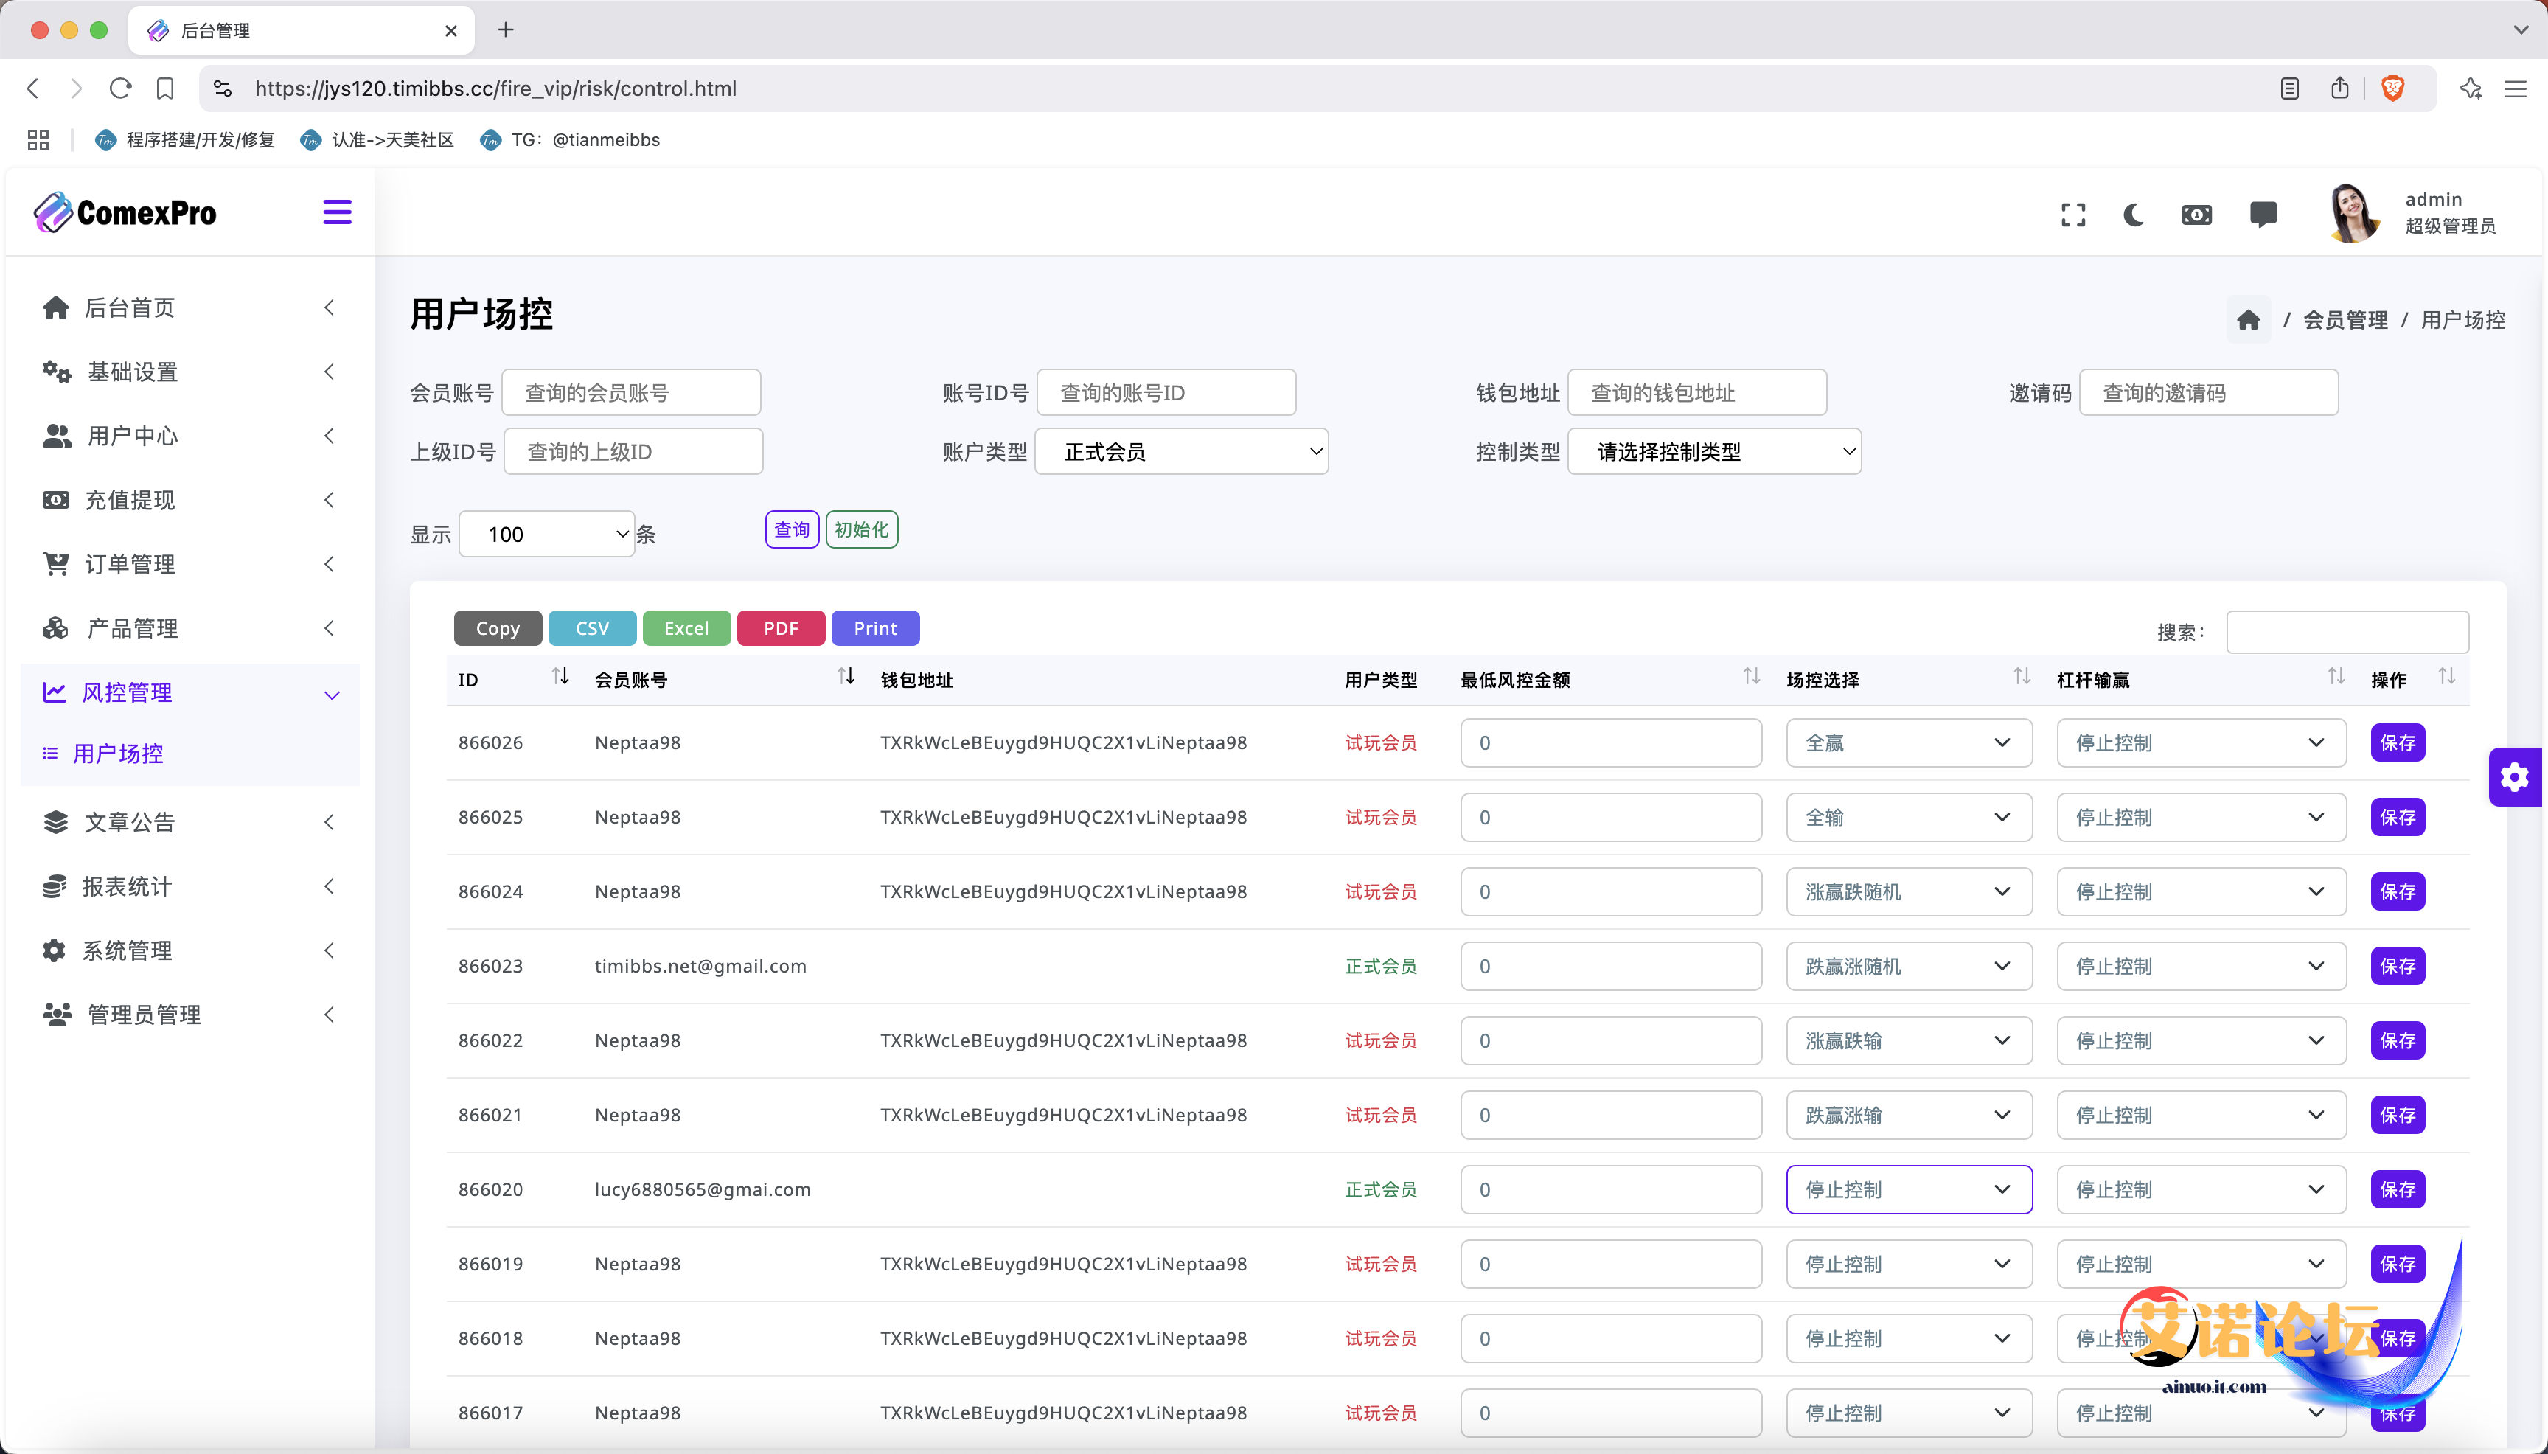Toggle dark mode moon icon
Viewport: 2548px width, 1454px height.
(x=2134, y=215)
